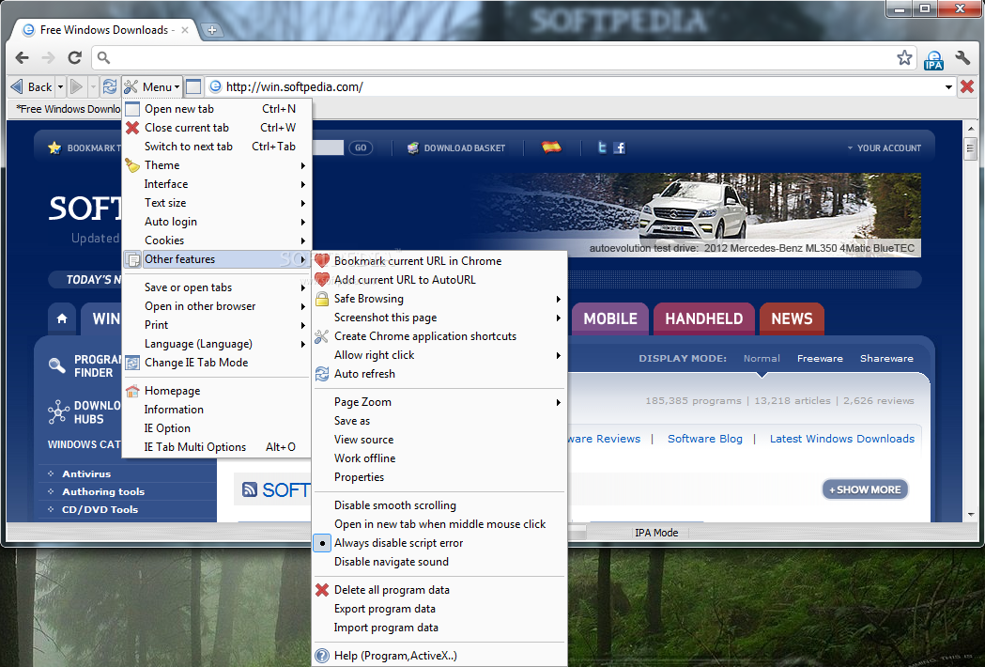Viewport: 985px width, 667px height.
Task: Toggle Work offline option
Action: click(439, 458)
